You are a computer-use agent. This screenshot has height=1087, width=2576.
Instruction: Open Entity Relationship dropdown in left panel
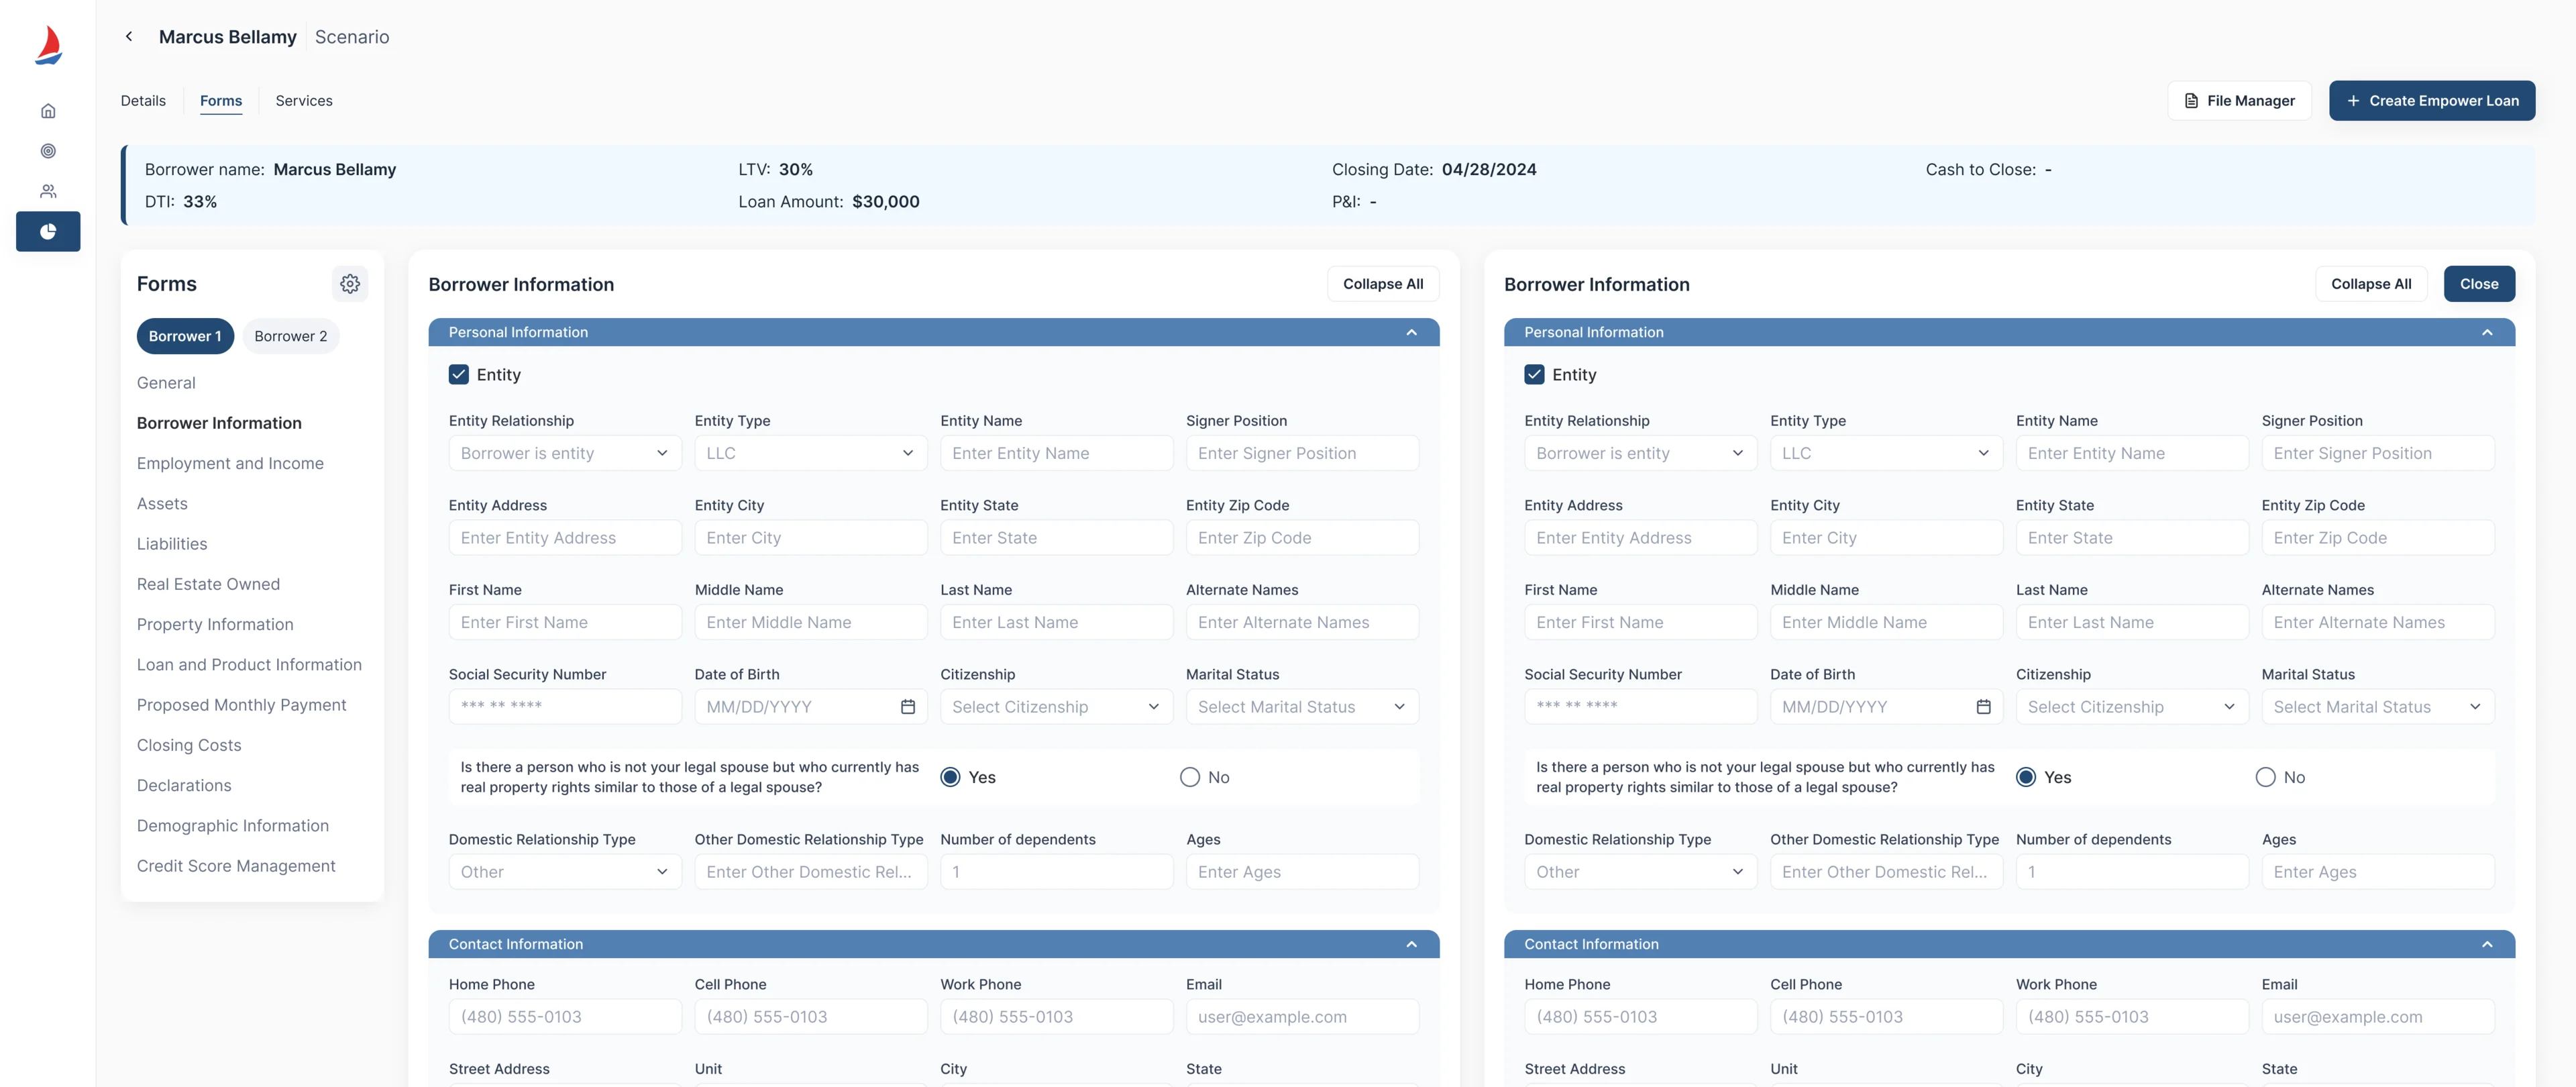(x=565, y=454)
